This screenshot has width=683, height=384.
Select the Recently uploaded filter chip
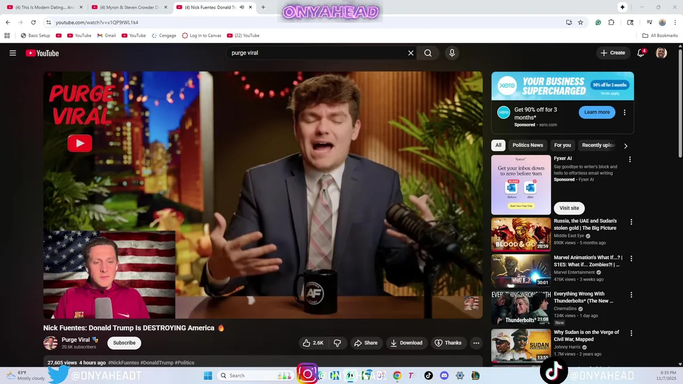598,145
